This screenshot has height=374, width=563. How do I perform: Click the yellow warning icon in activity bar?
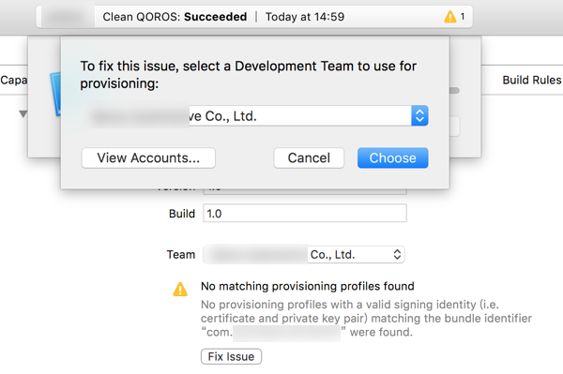pos(449,17)
